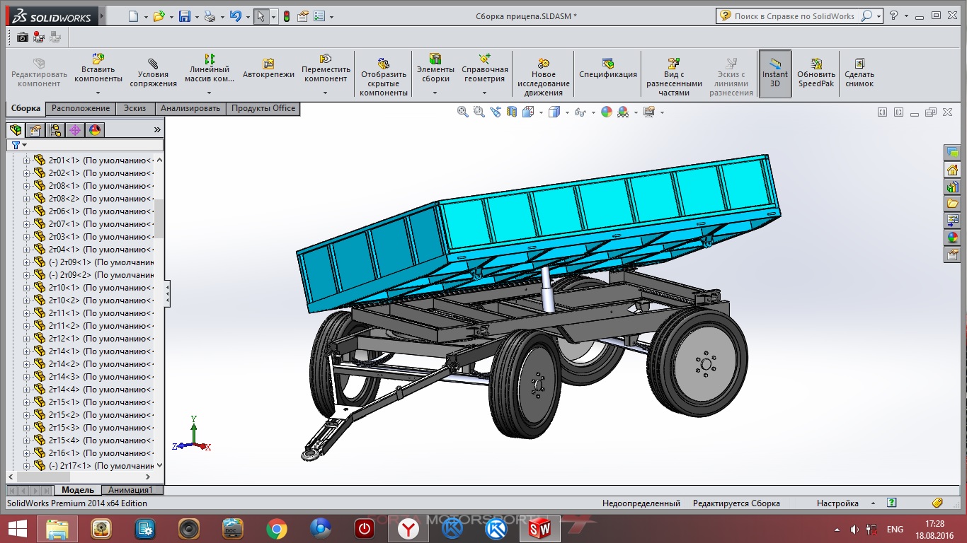This screenshot has width=967, height=543.
Task: Select the 2т12<1> tree item
Action: 100,339
